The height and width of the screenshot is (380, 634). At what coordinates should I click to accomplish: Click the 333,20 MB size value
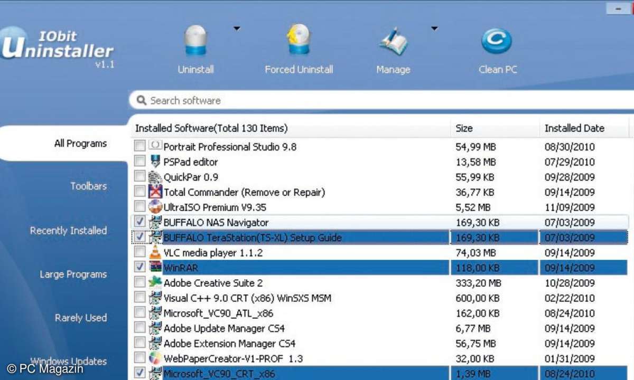478,283
